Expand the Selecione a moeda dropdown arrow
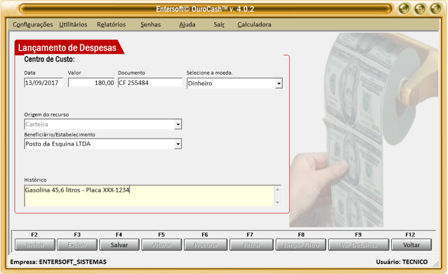Screen dimensions: 448x274 pyautogui.click(x=279, y=83)
